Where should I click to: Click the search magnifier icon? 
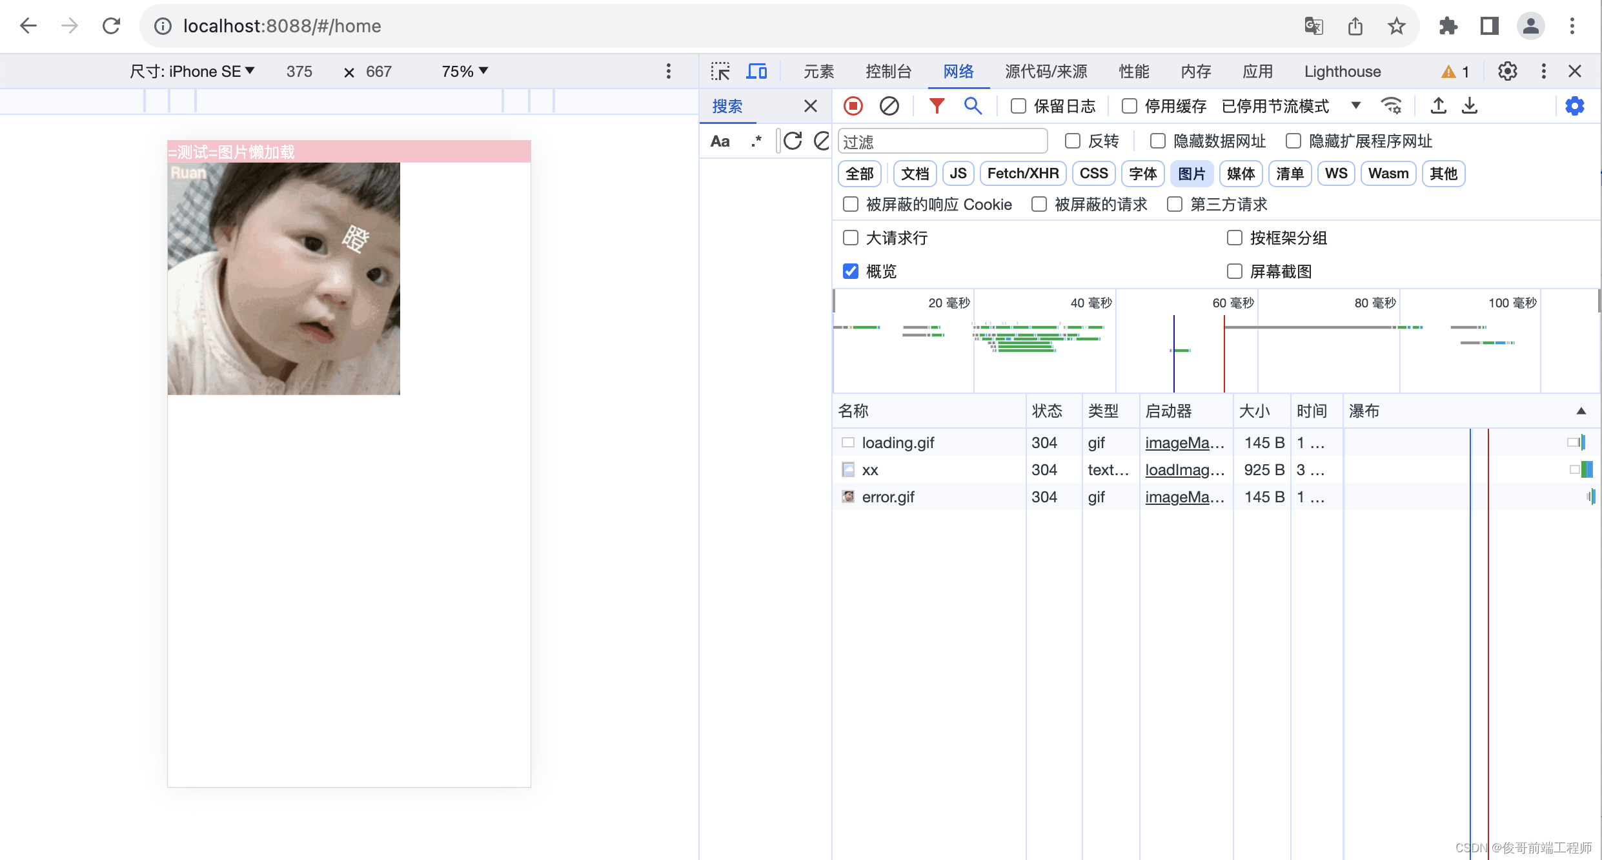pos(975,105)
